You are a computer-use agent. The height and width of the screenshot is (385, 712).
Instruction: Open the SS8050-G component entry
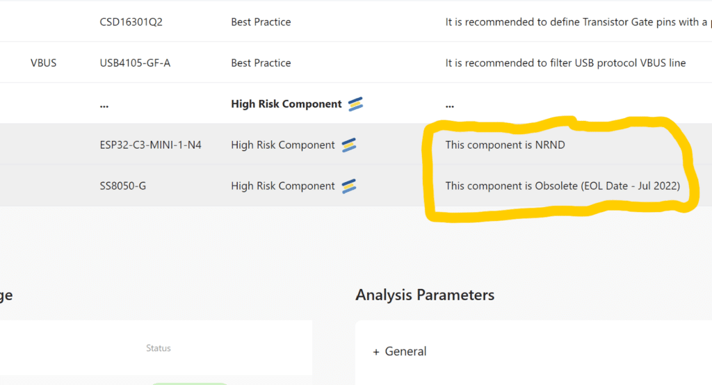click(123, 186)
